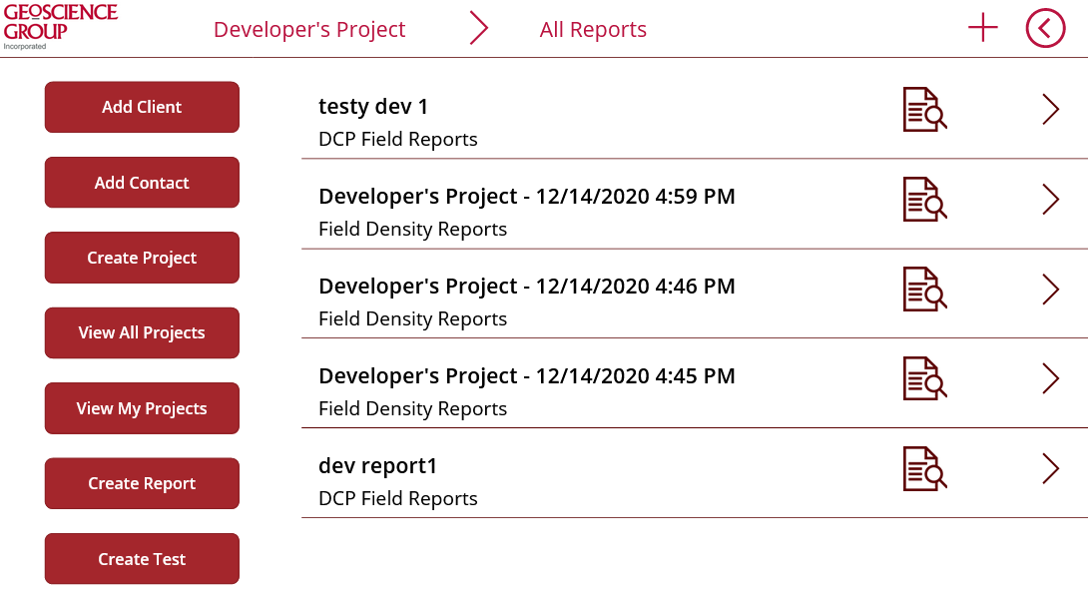
Task: Click the Create Project button
Action: point(143,258)
